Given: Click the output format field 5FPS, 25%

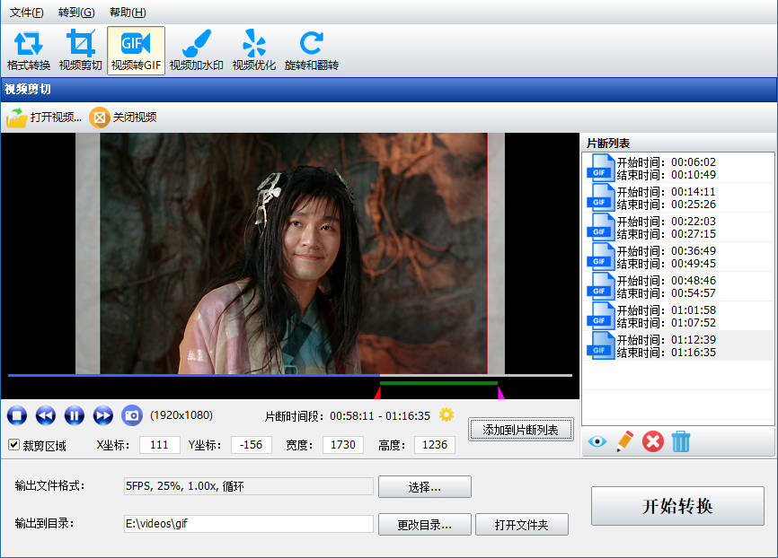Looking at the screenshot, I should (x=248, y=486).
